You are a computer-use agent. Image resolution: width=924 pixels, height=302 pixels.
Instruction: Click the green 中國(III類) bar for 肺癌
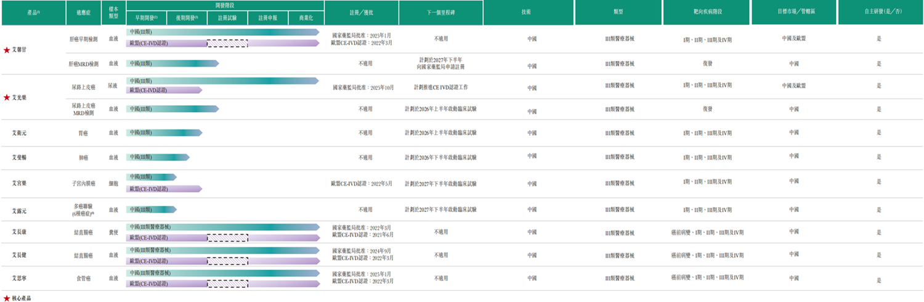pyautogui.click(x=158, y=157)
